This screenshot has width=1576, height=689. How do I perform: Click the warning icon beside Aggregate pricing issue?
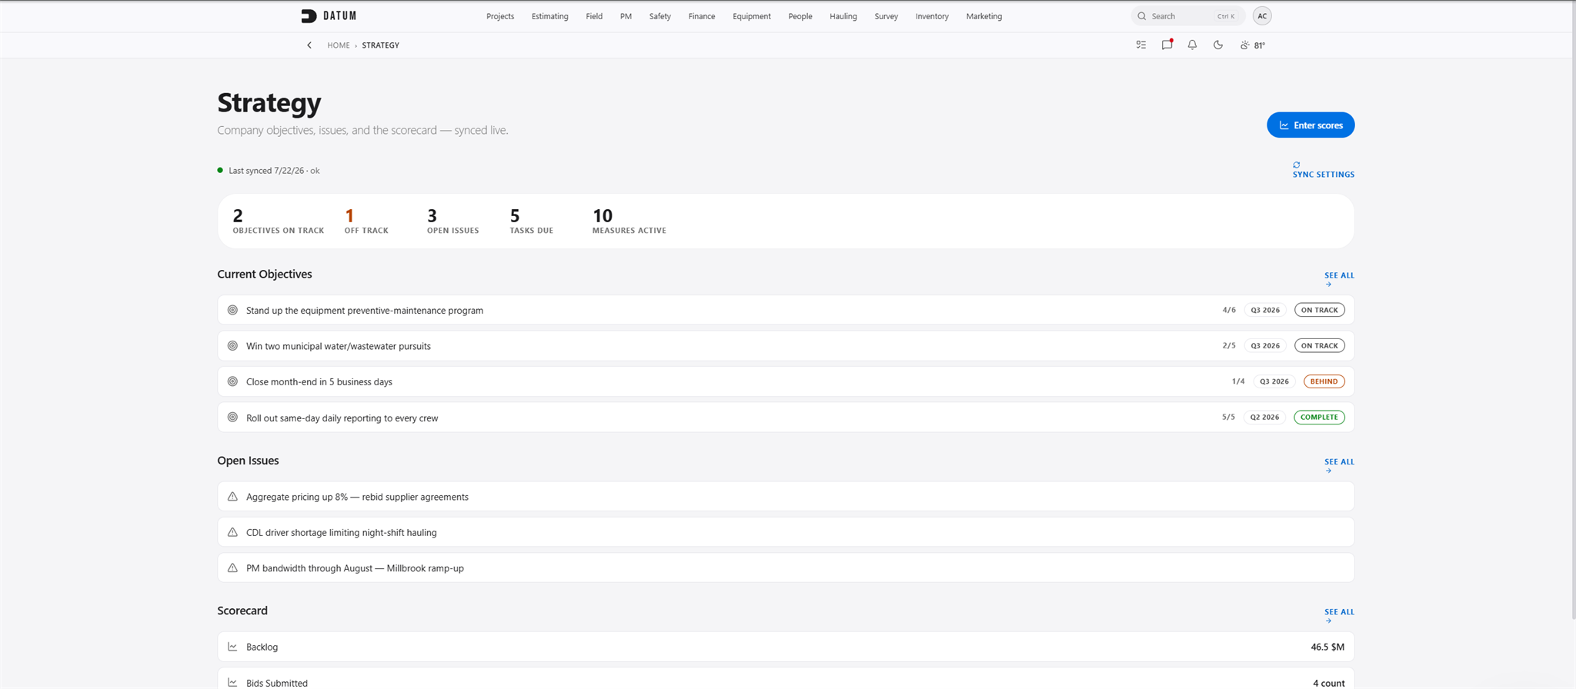tap(232, 497)
